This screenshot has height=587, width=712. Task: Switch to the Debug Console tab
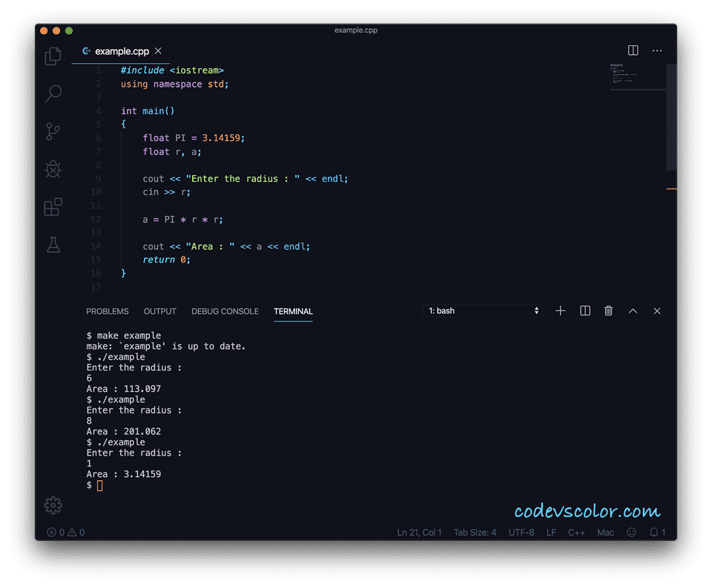[225, 312]
